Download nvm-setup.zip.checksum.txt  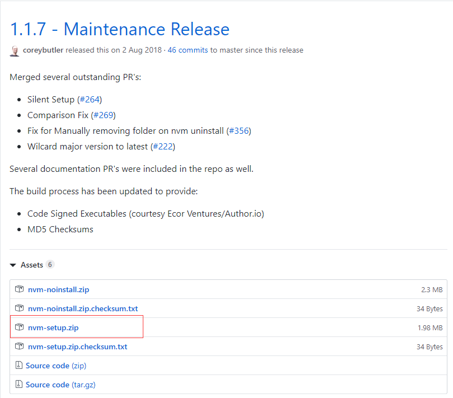[x=78, y=347]
